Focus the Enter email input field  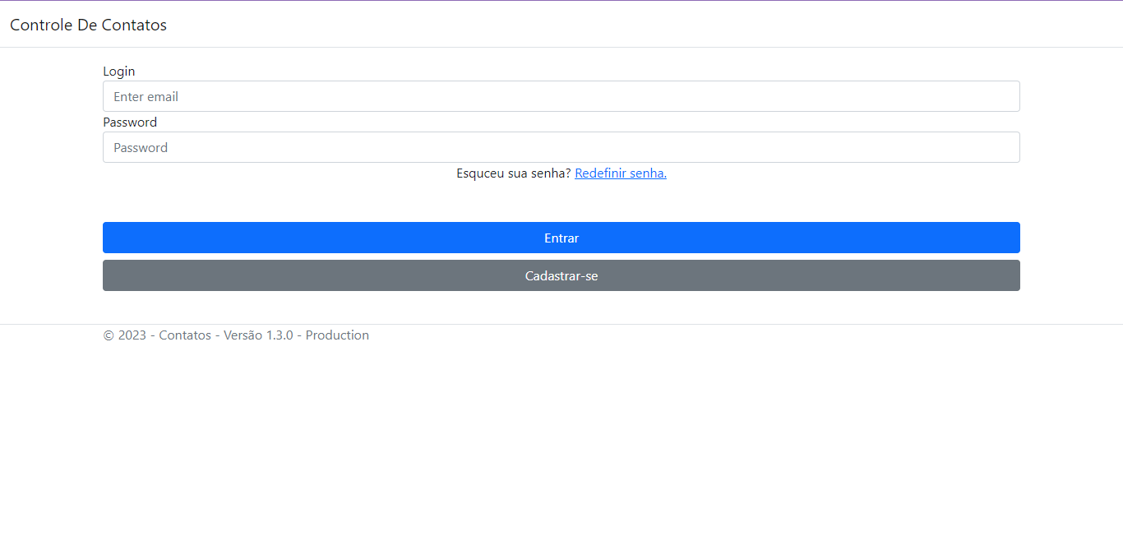[561, 96]
